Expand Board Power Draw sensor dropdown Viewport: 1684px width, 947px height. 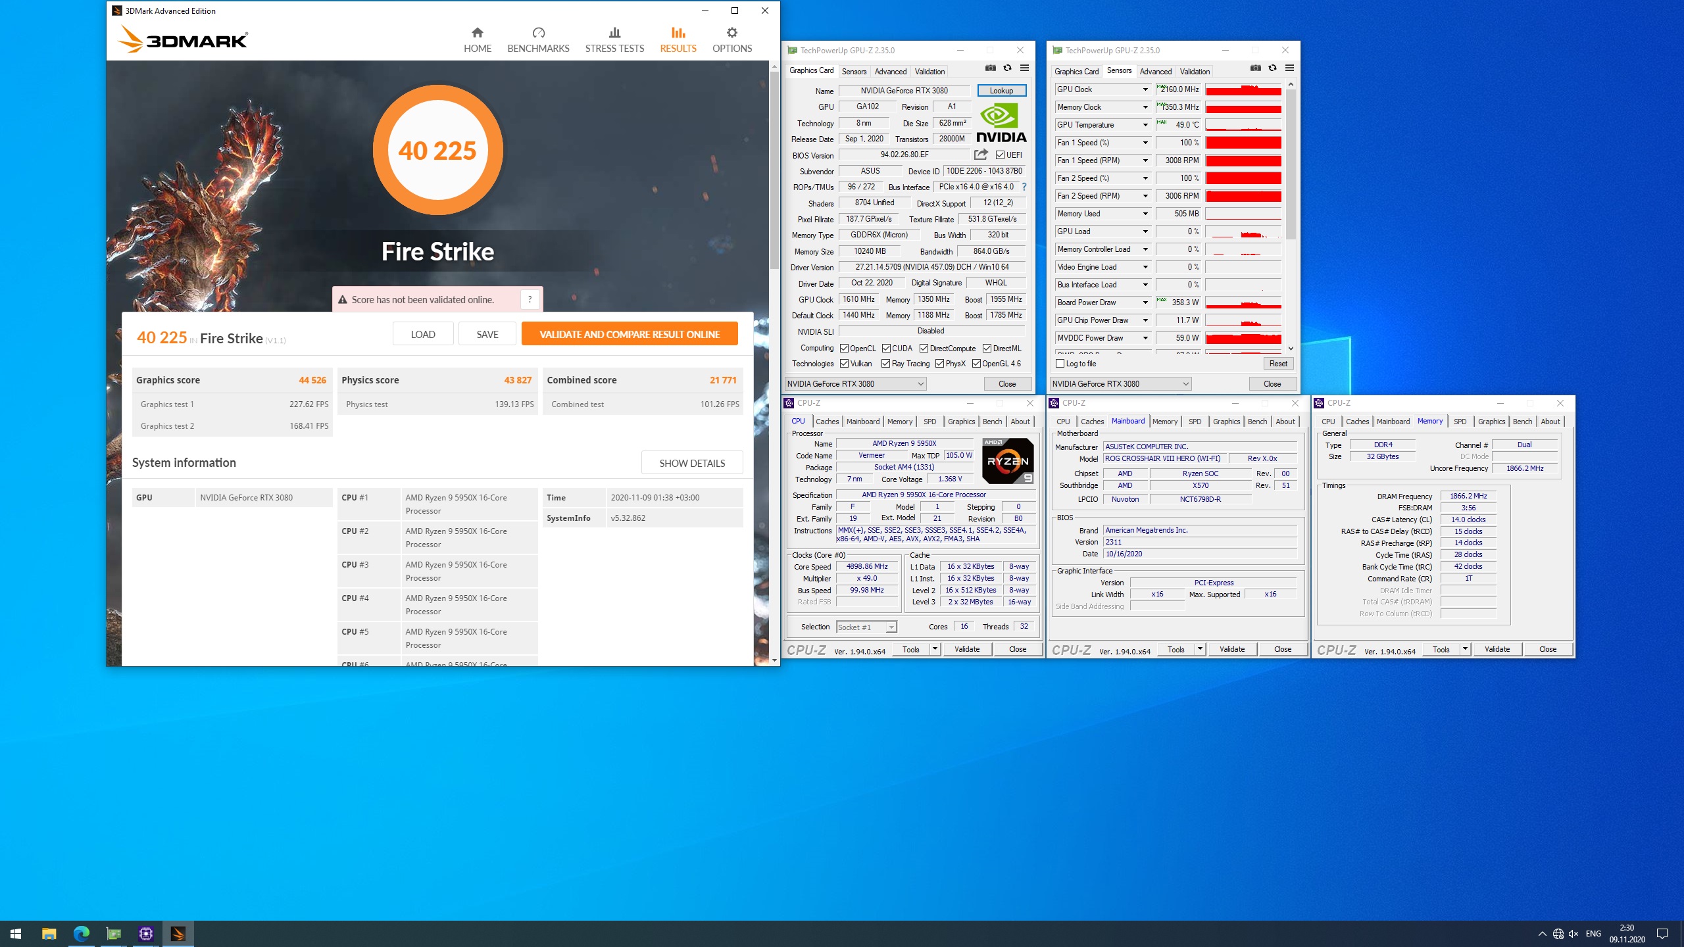[x=1145, y=303]
